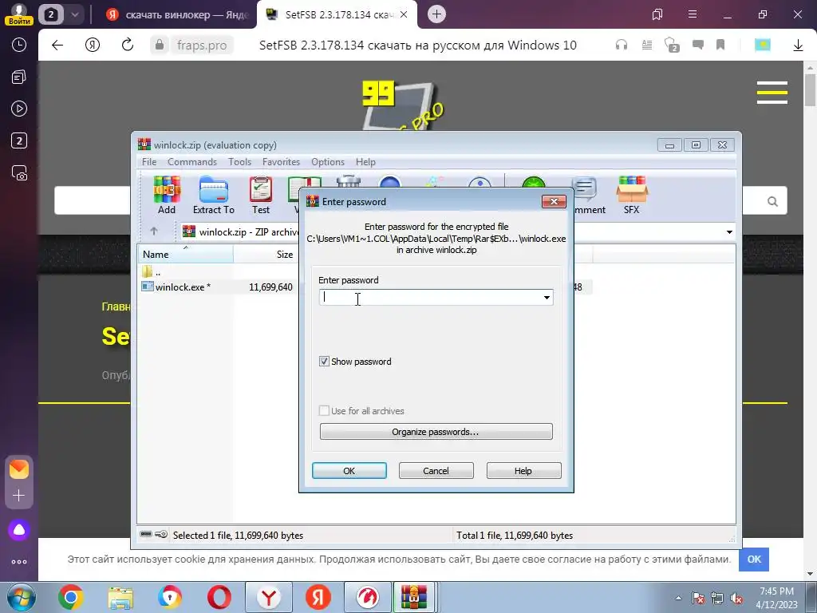Bookmark the page with bookmark icon
This screenshot has width=817, height=613.
pyautogui.click(x=720, y=45)
